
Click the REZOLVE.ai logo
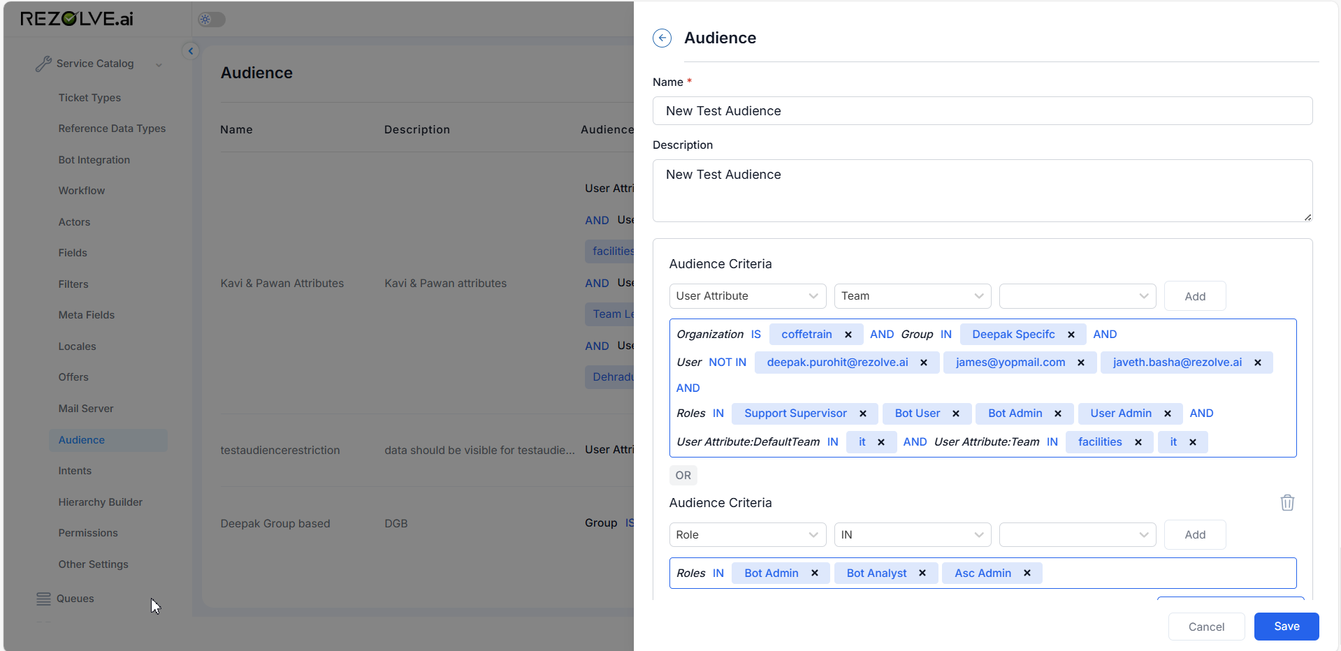coord(77,19)
